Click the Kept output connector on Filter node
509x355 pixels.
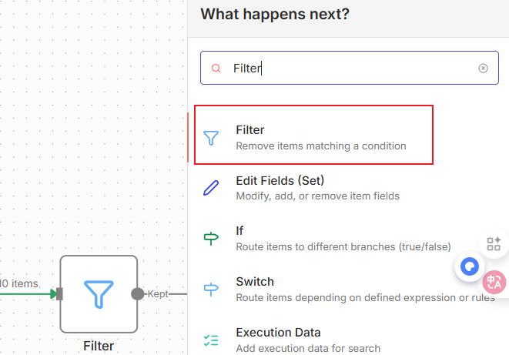[138, 293]
